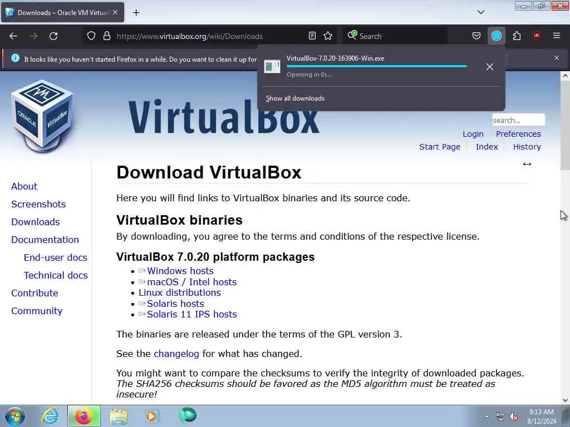Open a new tab with plus icon
570x427 pixels.
pyautogui.click(x=136, y=13)
